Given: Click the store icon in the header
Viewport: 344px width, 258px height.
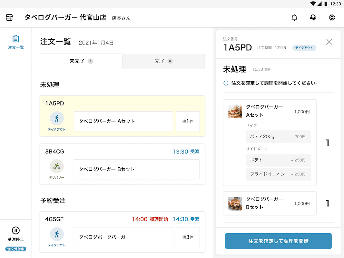Looking at the screenshot, I should (9, 18).
